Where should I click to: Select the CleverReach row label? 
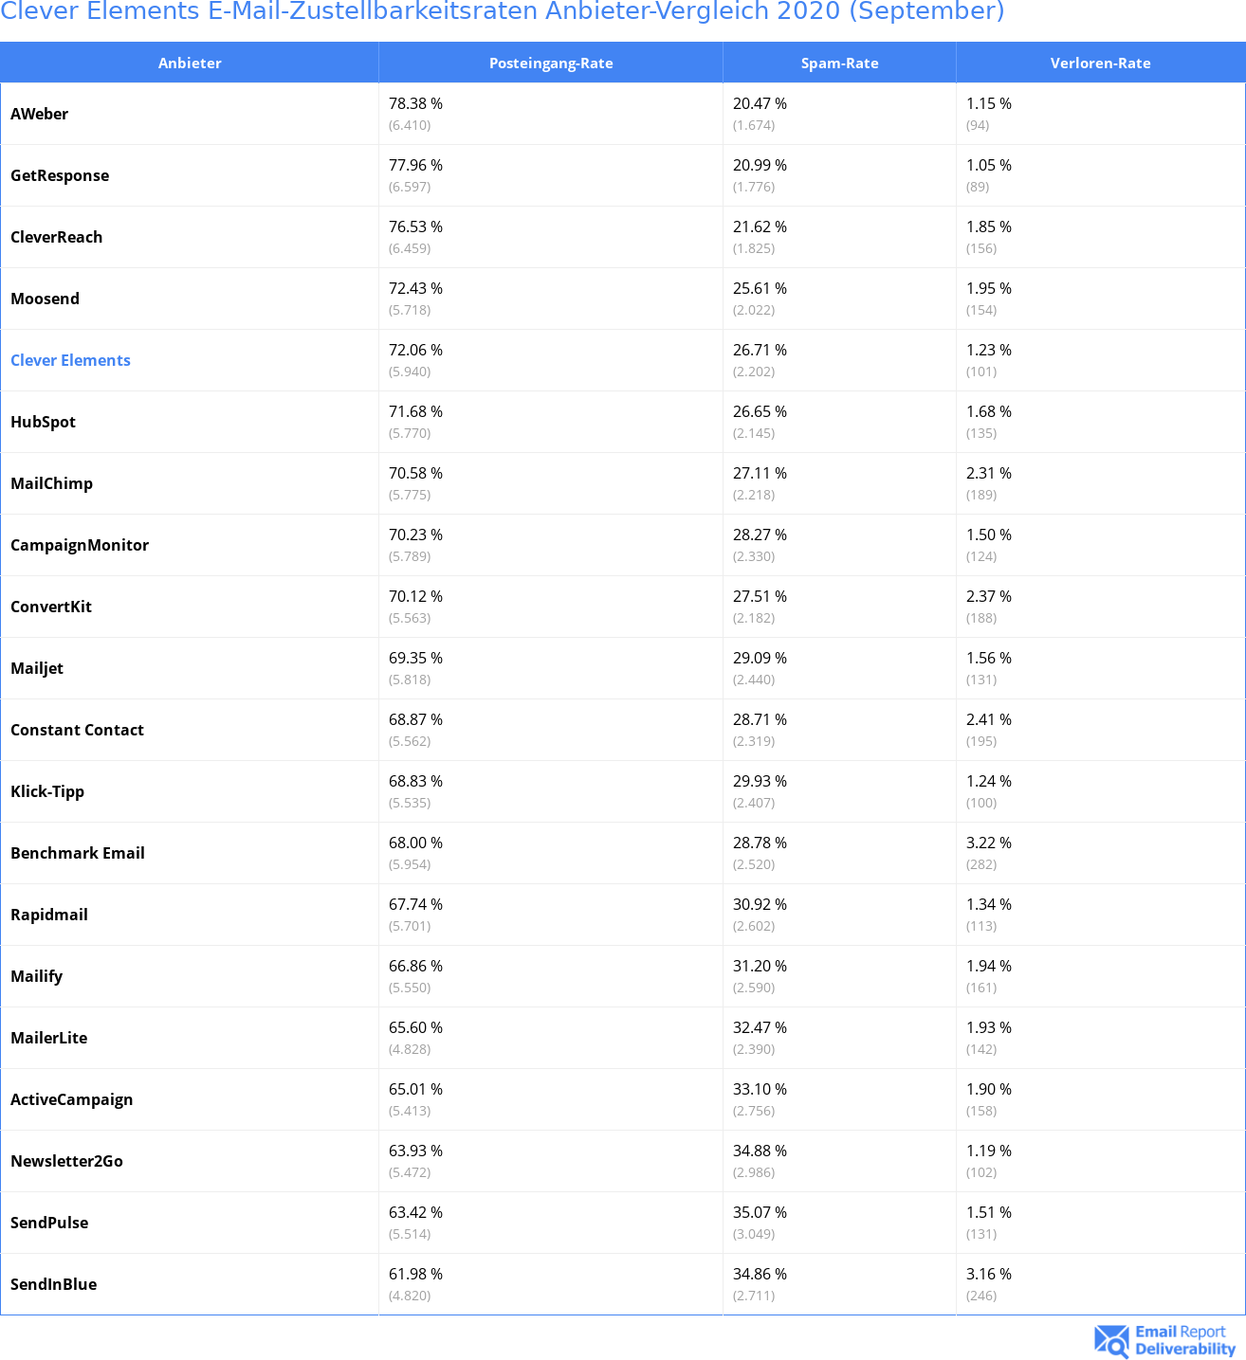tap(56, 237)
